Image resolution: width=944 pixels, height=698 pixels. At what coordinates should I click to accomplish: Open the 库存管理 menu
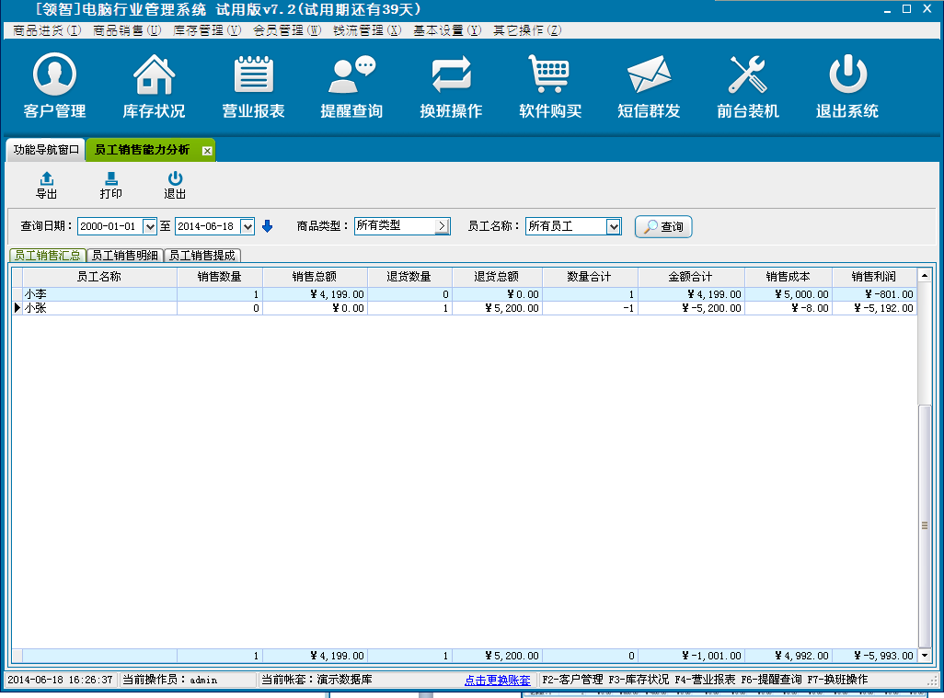coord(207,30)
